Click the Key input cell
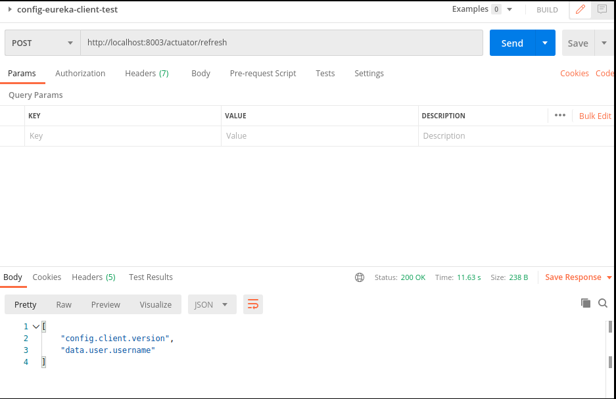Image resolution: width=616 pixels, height=399 pixels. (x=123, y=136)
